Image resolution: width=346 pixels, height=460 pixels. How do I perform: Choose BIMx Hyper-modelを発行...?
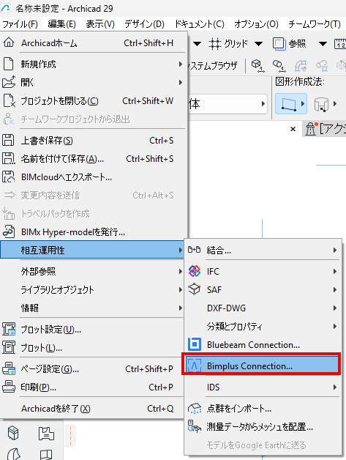pyautogui.click(x=93, y=232)
